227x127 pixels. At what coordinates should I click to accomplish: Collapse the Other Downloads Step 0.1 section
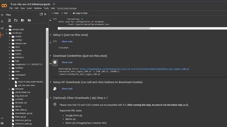coord(51,98)
